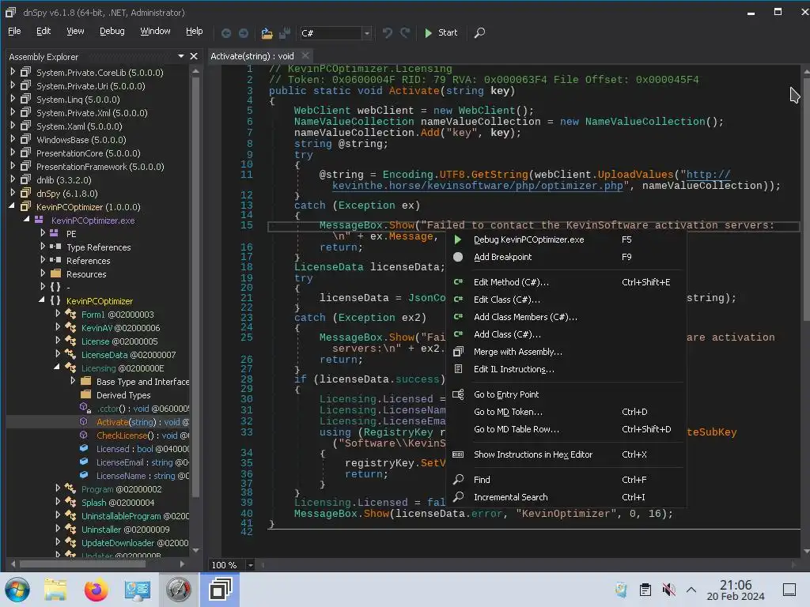This screenshot has width=810, height=607.
Task: Click the Open file folder icon
Action: point(267,33)
